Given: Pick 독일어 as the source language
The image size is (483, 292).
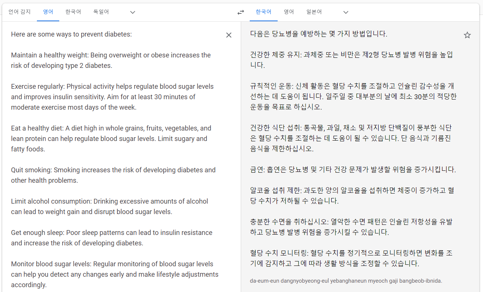Looking at the screenshot, I should point(101,12).
